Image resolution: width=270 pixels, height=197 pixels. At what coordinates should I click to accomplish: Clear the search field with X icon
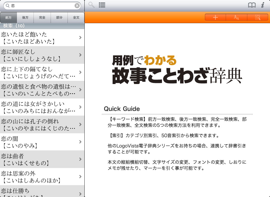pos(77,6)
